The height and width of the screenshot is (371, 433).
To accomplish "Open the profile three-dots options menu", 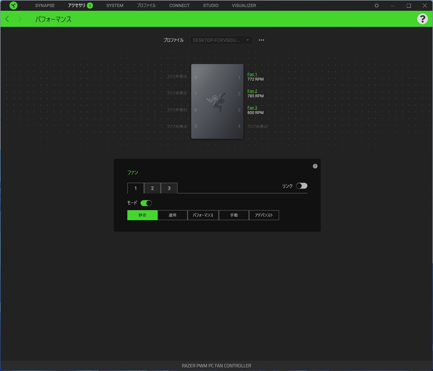I will click(x=261, y=40).
